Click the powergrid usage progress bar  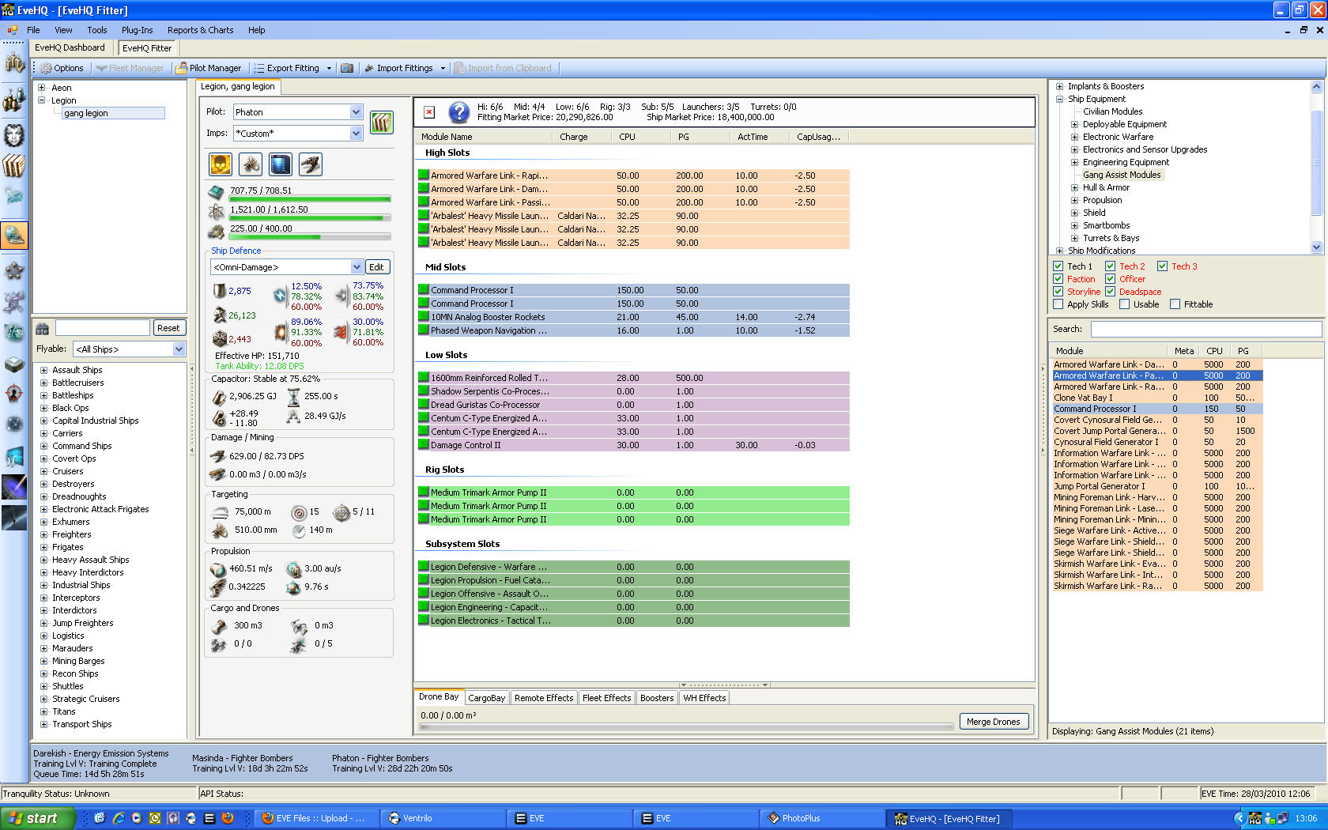310,218
